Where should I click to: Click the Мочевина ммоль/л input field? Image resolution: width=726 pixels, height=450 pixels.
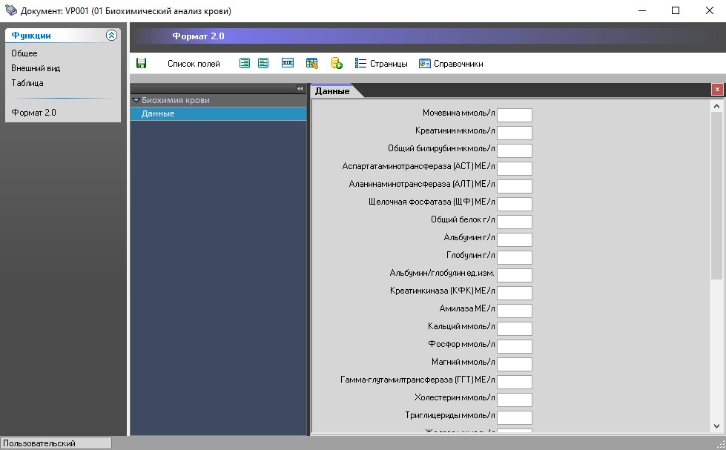[514, 115]
